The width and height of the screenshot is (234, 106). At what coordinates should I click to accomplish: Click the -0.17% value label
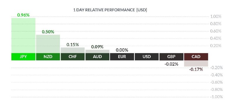(196, 69)
